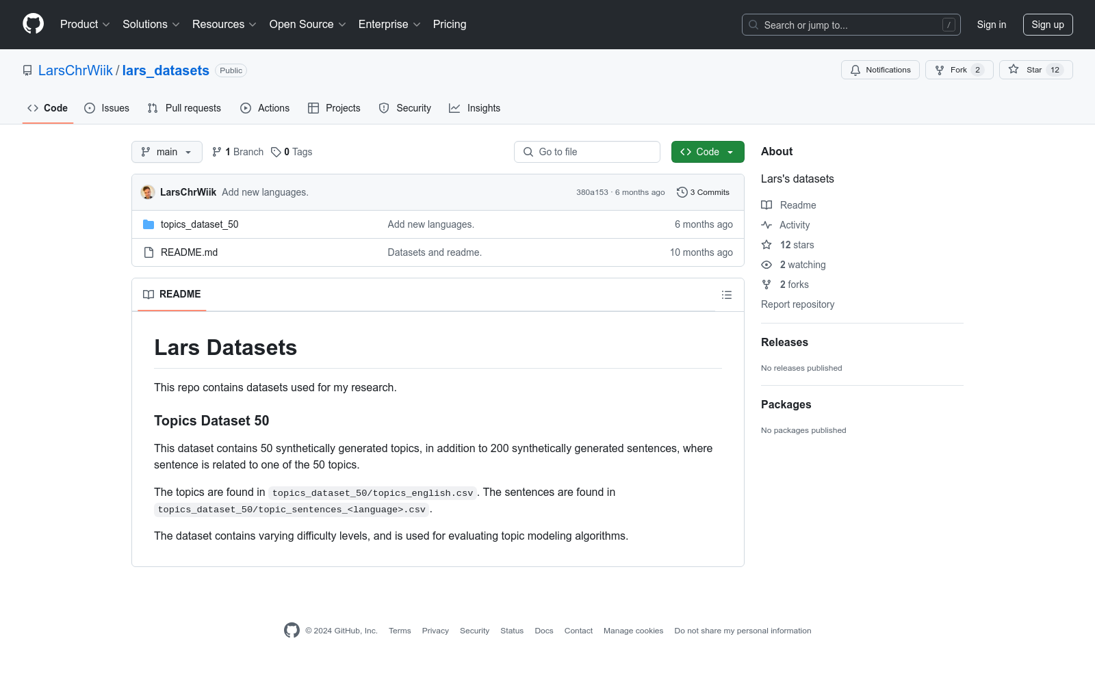Open the Releases heading link
The height and width of the screenshot is (684, 1095).
[784, 343]
